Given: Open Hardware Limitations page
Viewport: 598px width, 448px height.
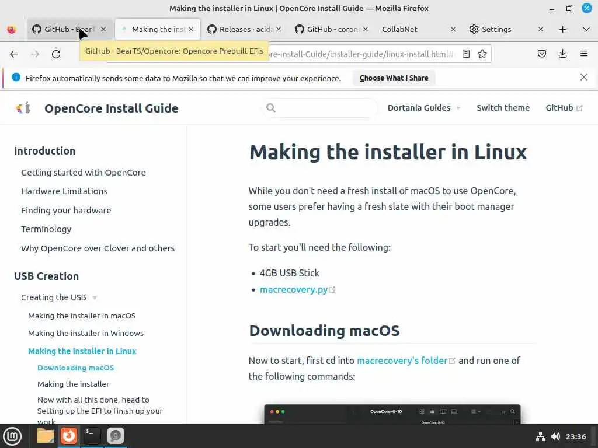Looking at the screenshot, I should pyautogui.click(x=64, y=191).
